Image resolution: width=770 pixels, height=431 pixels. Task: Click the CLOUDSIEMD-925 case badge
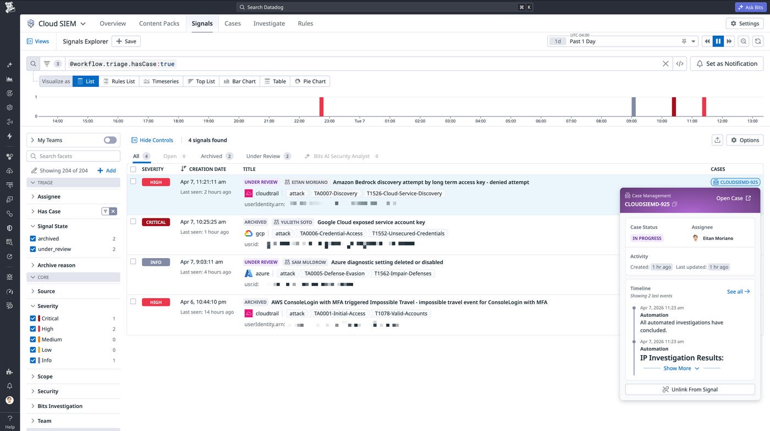coord(735,182)
